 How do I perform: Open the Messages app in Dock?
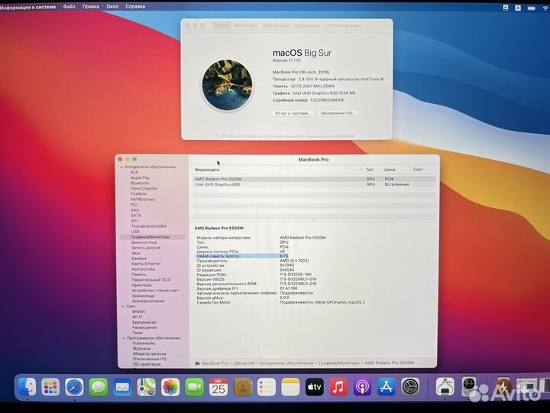point(99,387)
